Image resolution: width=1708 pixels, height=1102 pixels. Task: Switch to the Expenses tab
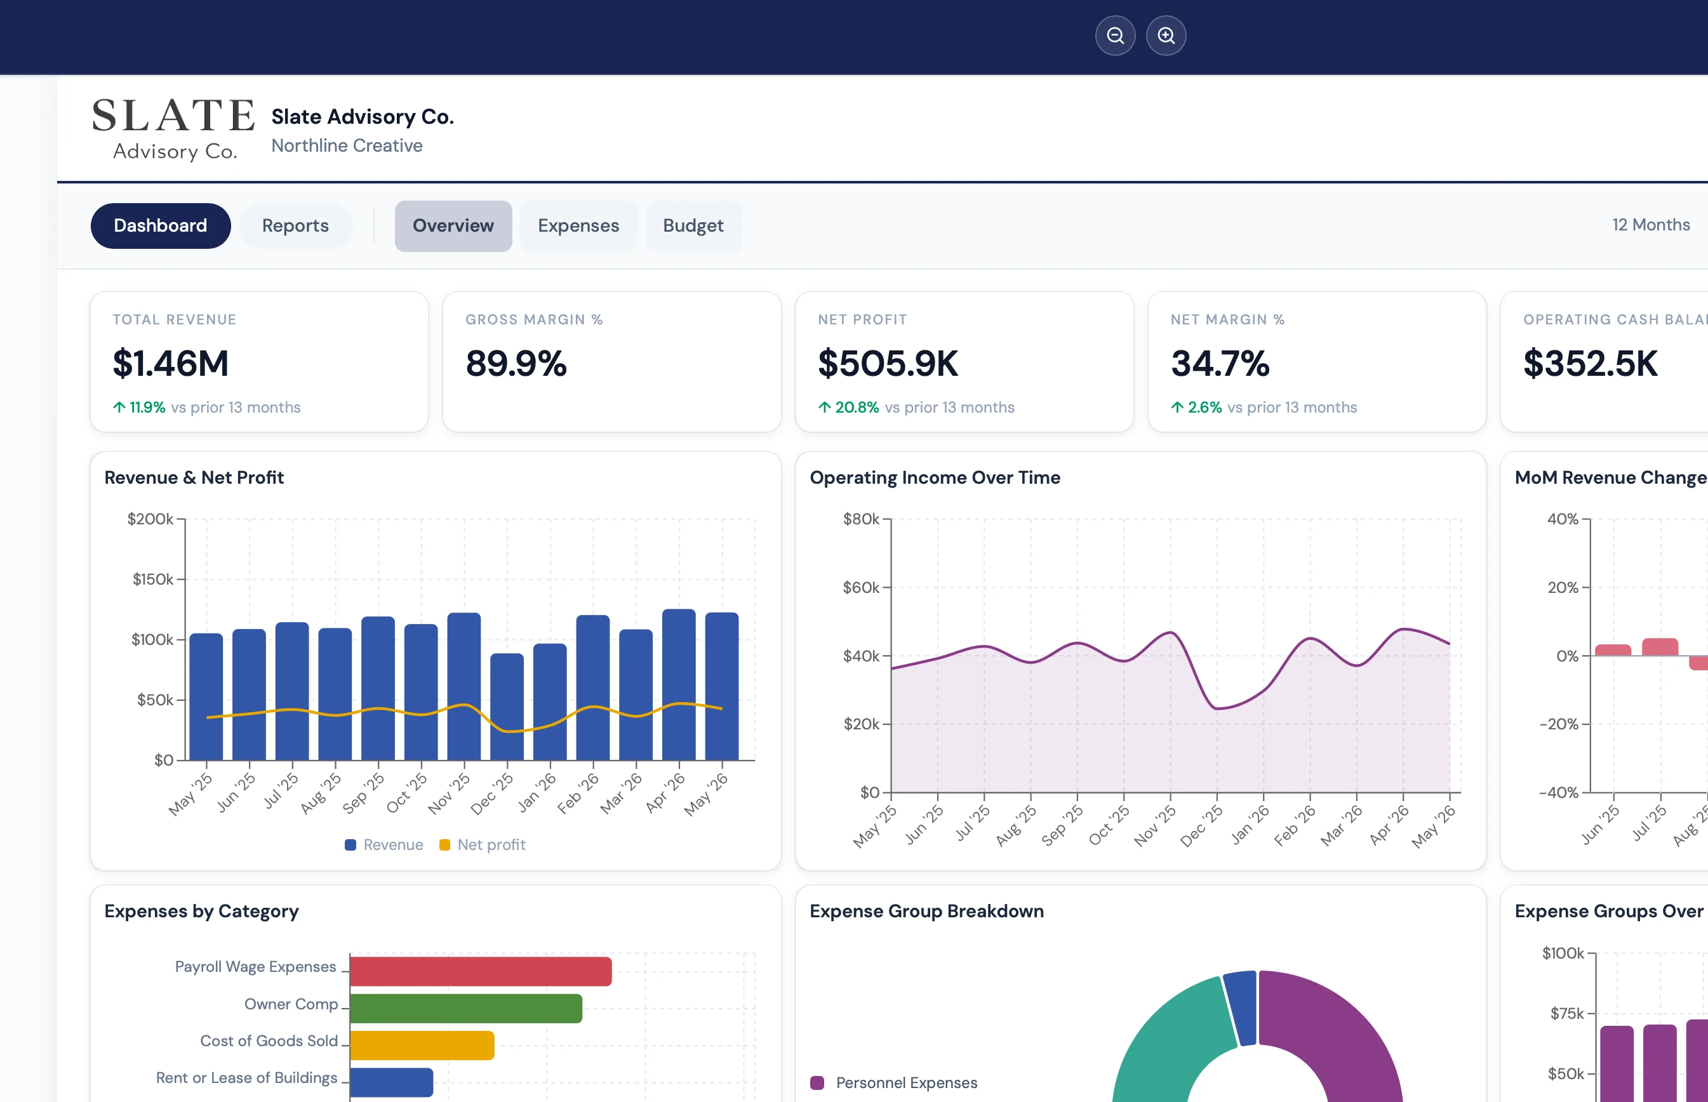click(x=578, y=225)
